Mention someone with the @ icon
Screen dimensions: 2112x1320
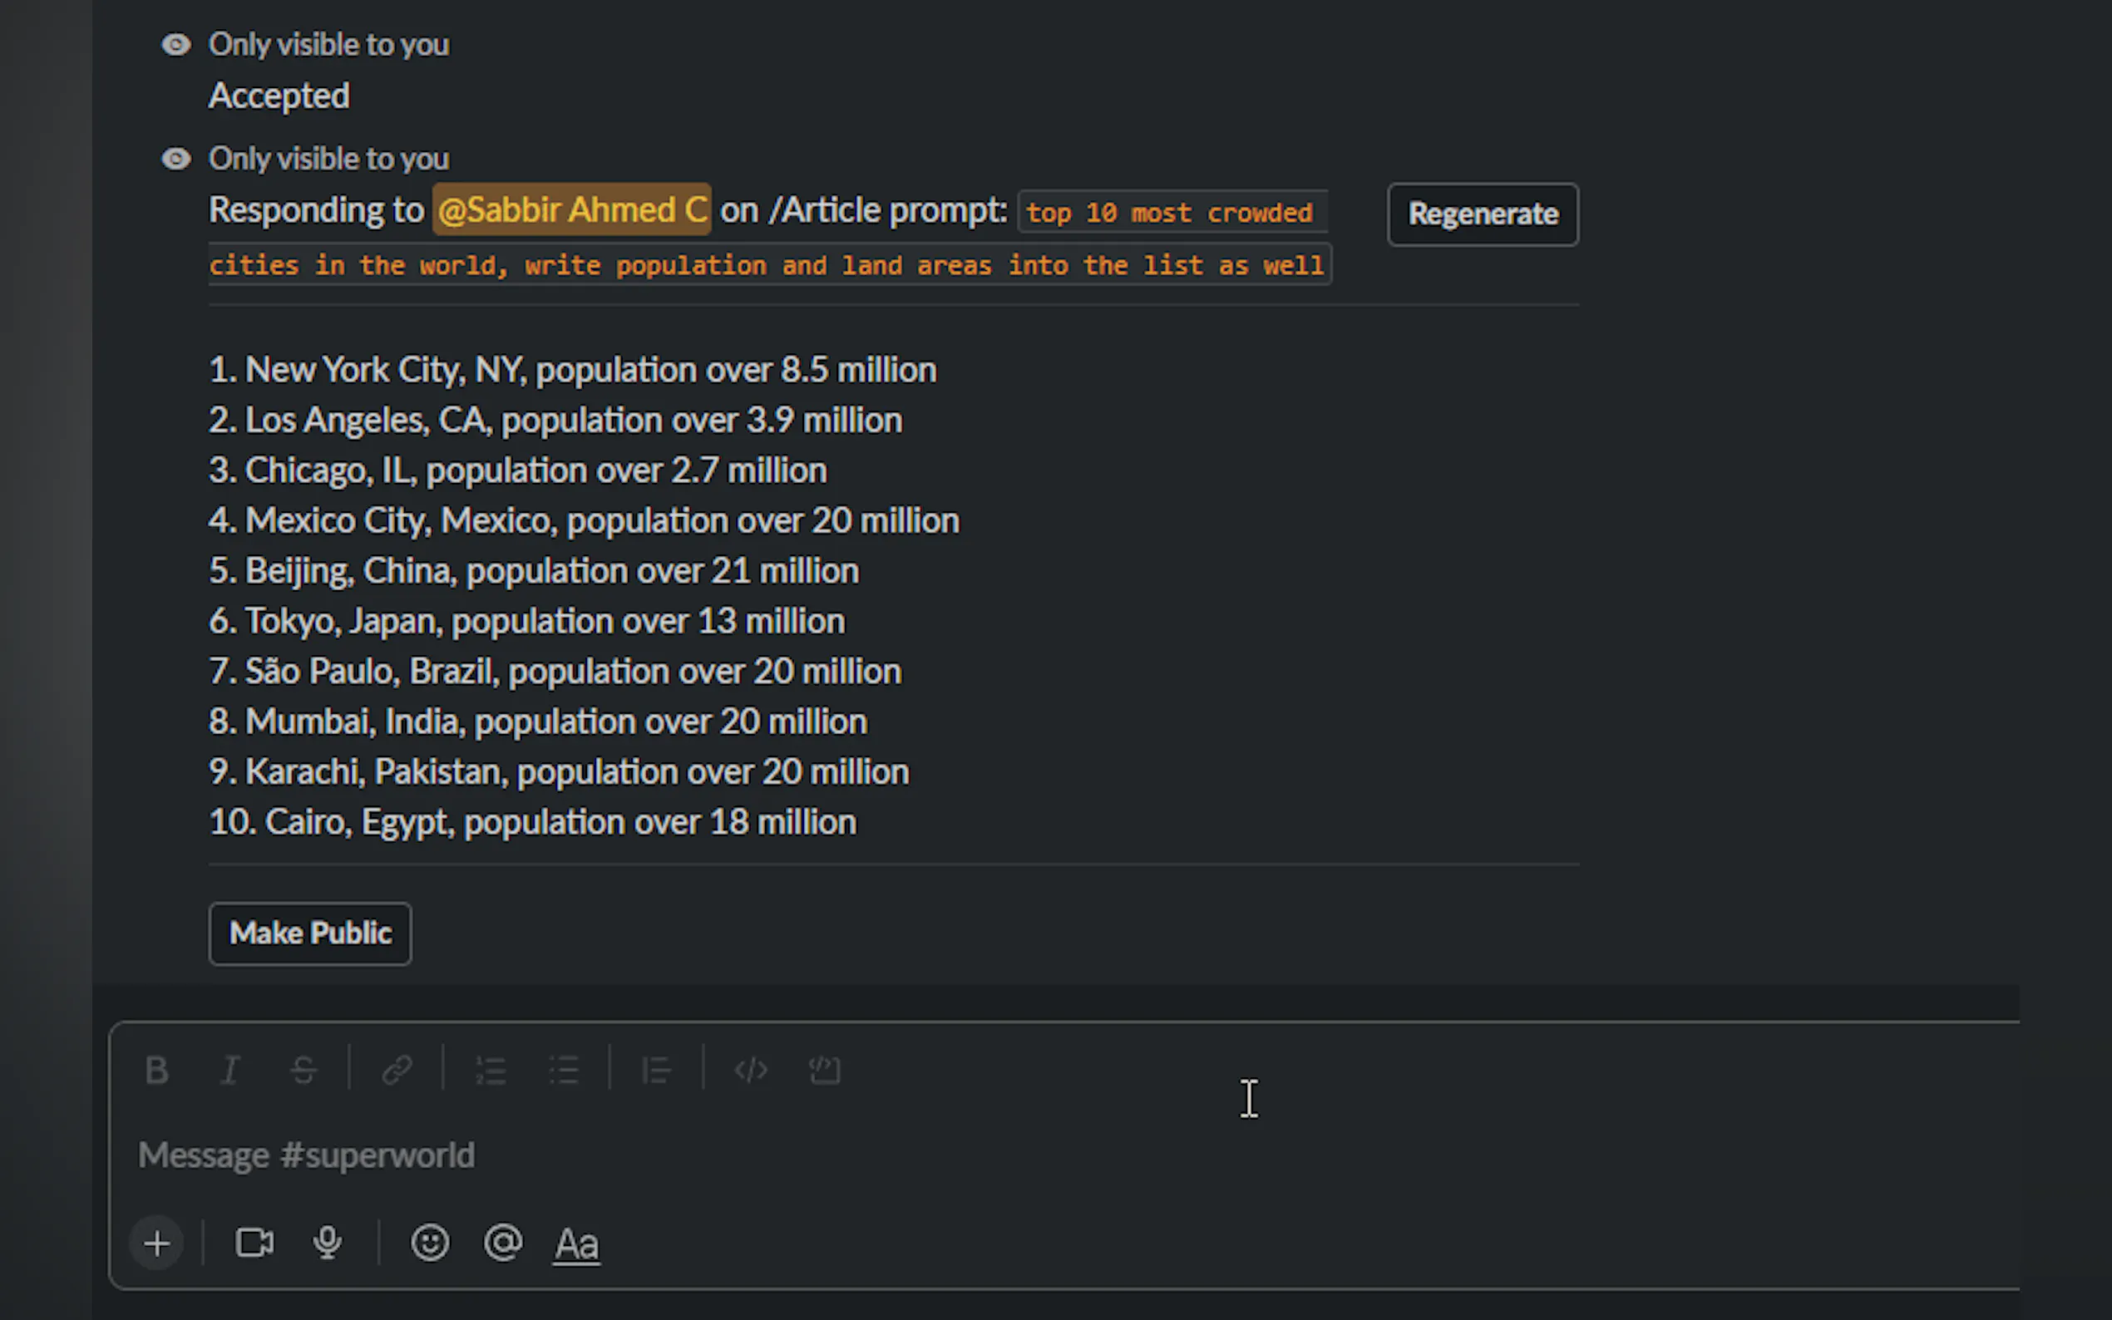tap(503, 1244)
